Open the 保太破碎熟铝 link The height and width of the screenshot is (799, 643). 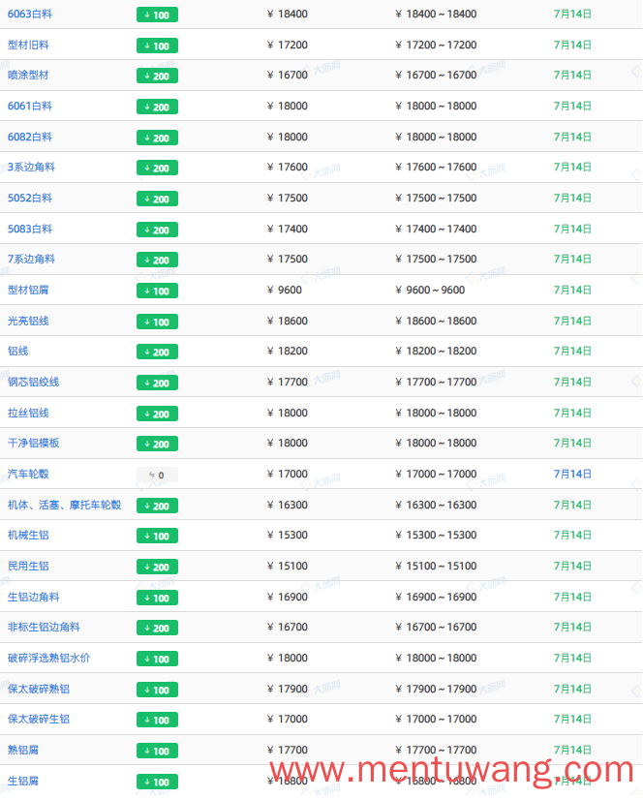(x=38, y=690)
